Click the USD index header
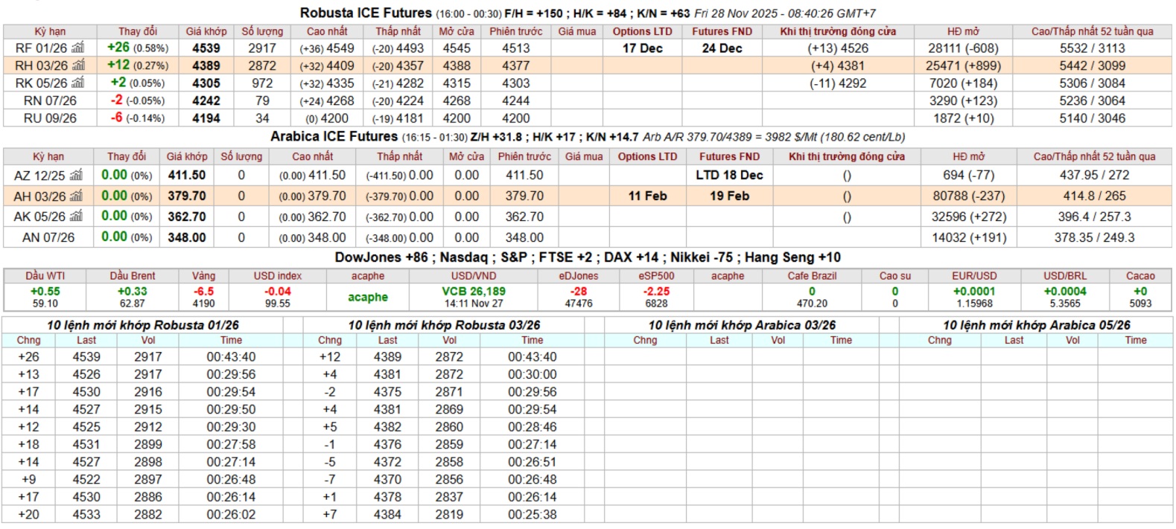1176x529 pixels. [x=278, y=276]
